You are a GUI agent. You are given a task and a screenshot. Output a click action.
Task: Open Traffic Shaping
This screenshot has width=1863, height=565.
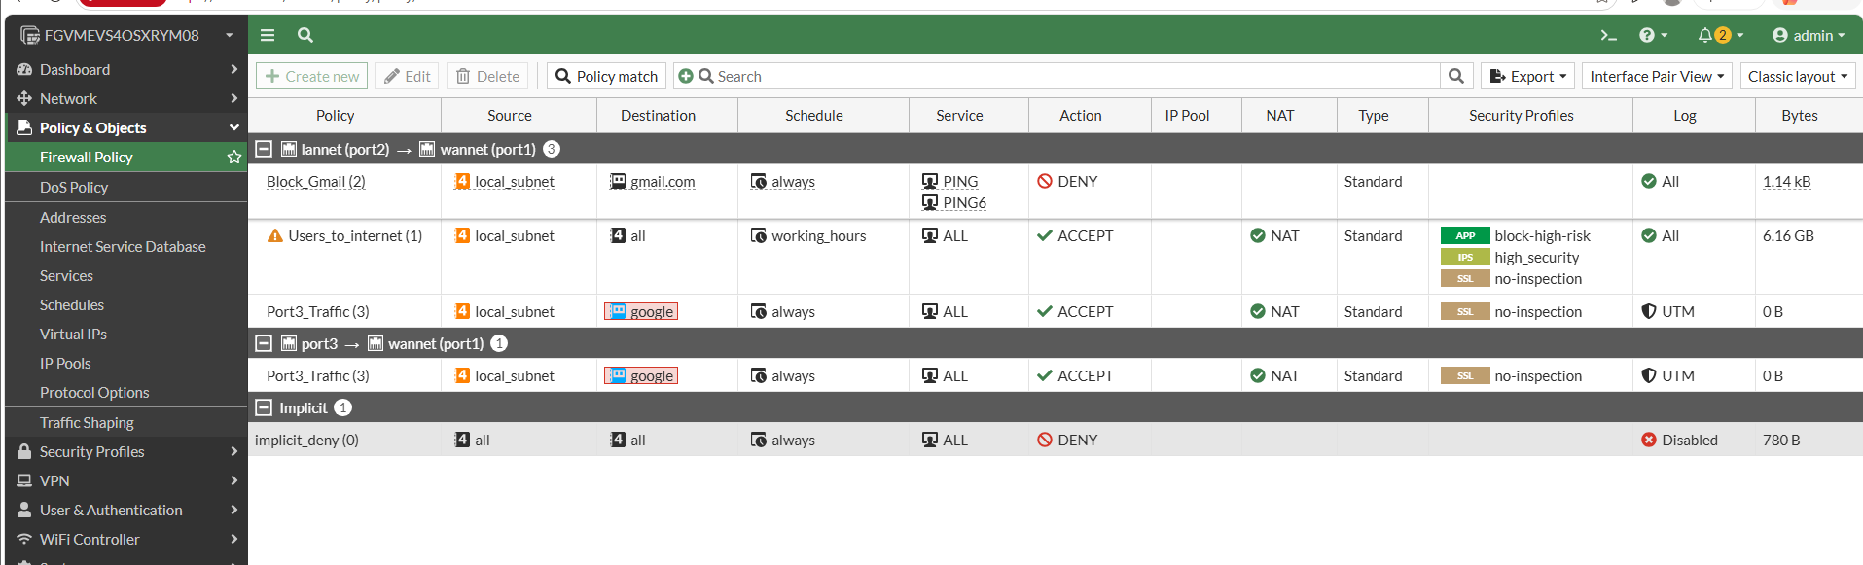tap(87, 422)
